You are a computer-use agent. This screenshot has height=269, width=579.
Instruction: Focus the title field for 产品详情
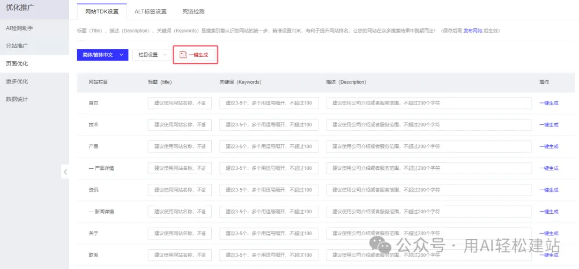(x=180, y=168)
